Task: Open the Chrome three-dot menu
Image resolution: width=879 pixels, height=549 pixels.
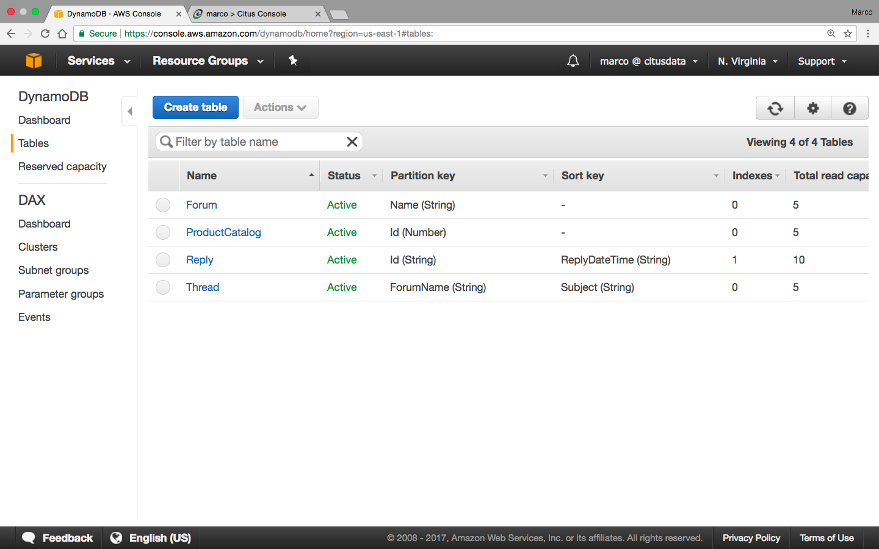Action: [867, 34]
